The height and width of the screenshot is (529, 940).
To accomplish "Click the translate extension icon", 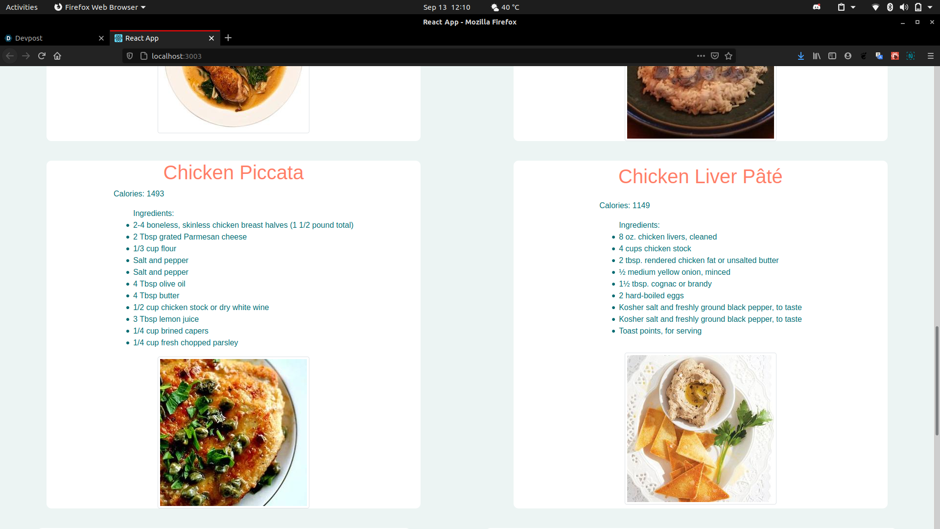I will coord(879,56).
